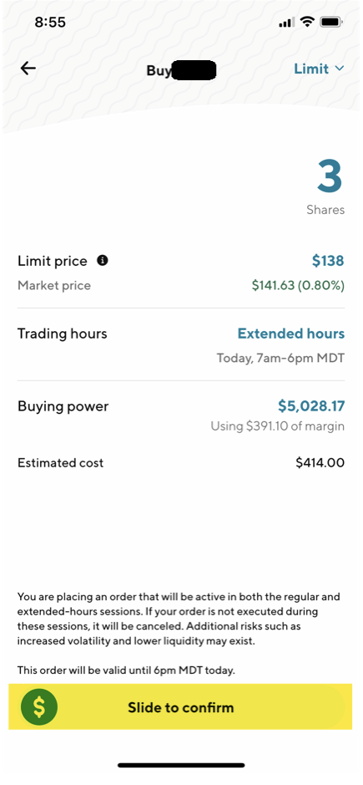Change the Extended hours trading setting
The width and height of the screenshot is (363, 785).
point(291,334)
